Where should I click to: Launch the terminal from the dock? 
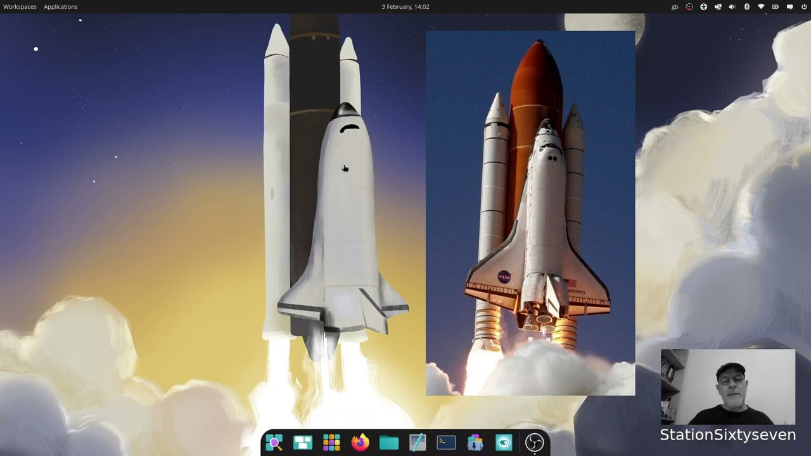point(446,442)
